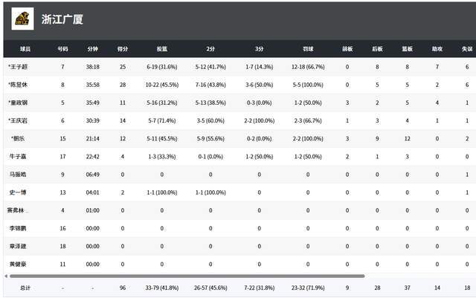Click the 3分 column header

pyautogui.click(x=259, y=48)
